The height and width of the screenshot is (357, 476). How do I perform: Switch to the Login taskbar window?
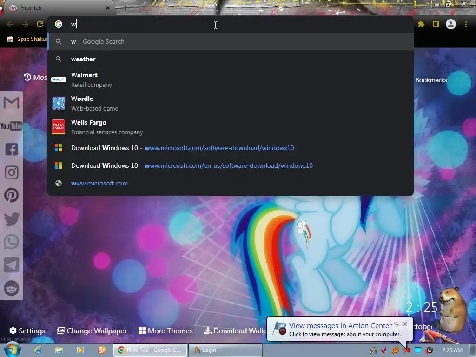click(225, 350)
